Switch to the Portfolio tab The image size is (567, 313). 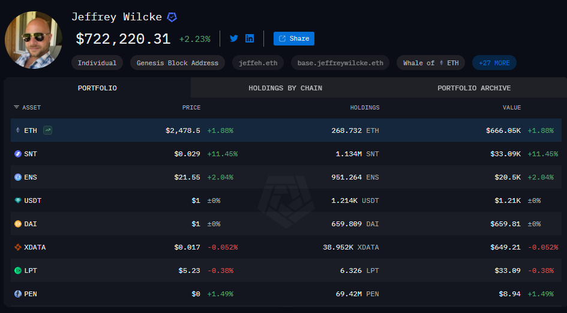pos(97,88)
